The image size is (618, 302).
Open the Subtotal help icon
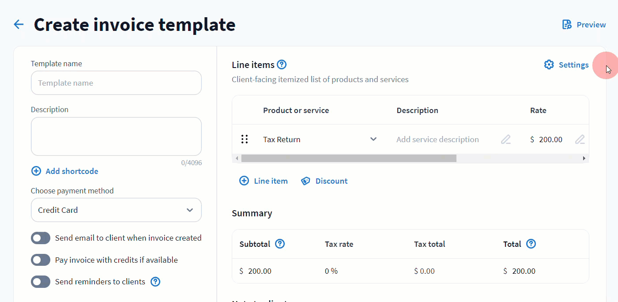280,244
